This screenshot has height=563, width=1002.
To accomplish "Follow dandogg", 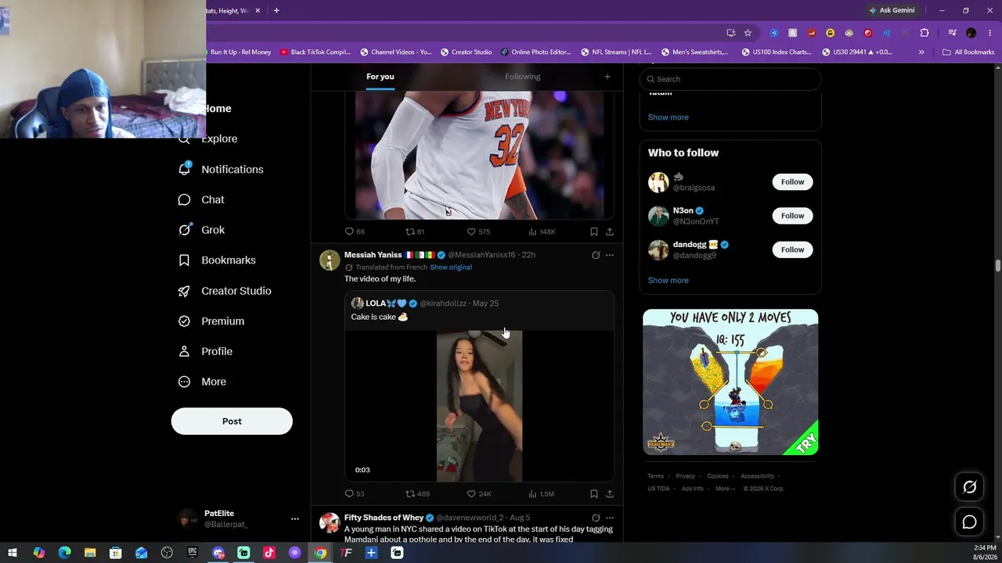I will [x=792, y=249].
